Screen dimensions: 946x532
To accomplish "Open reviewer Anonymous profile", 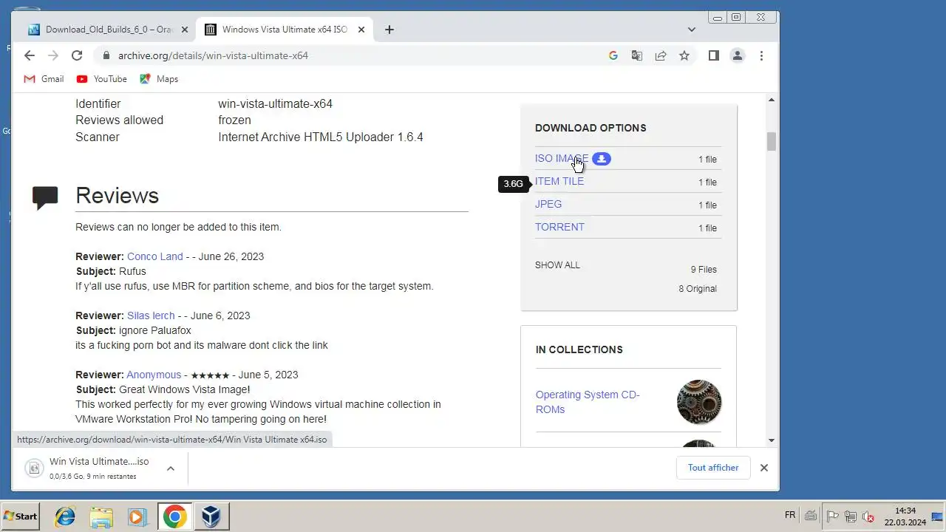I will pyautogui.click(x=154, y=375).
